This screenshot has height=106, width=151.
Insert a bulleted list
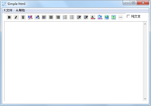click(72, 17)
